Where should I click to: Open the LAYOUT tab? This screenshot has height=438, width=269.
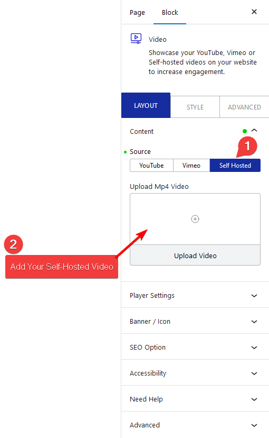coord(146,105)
